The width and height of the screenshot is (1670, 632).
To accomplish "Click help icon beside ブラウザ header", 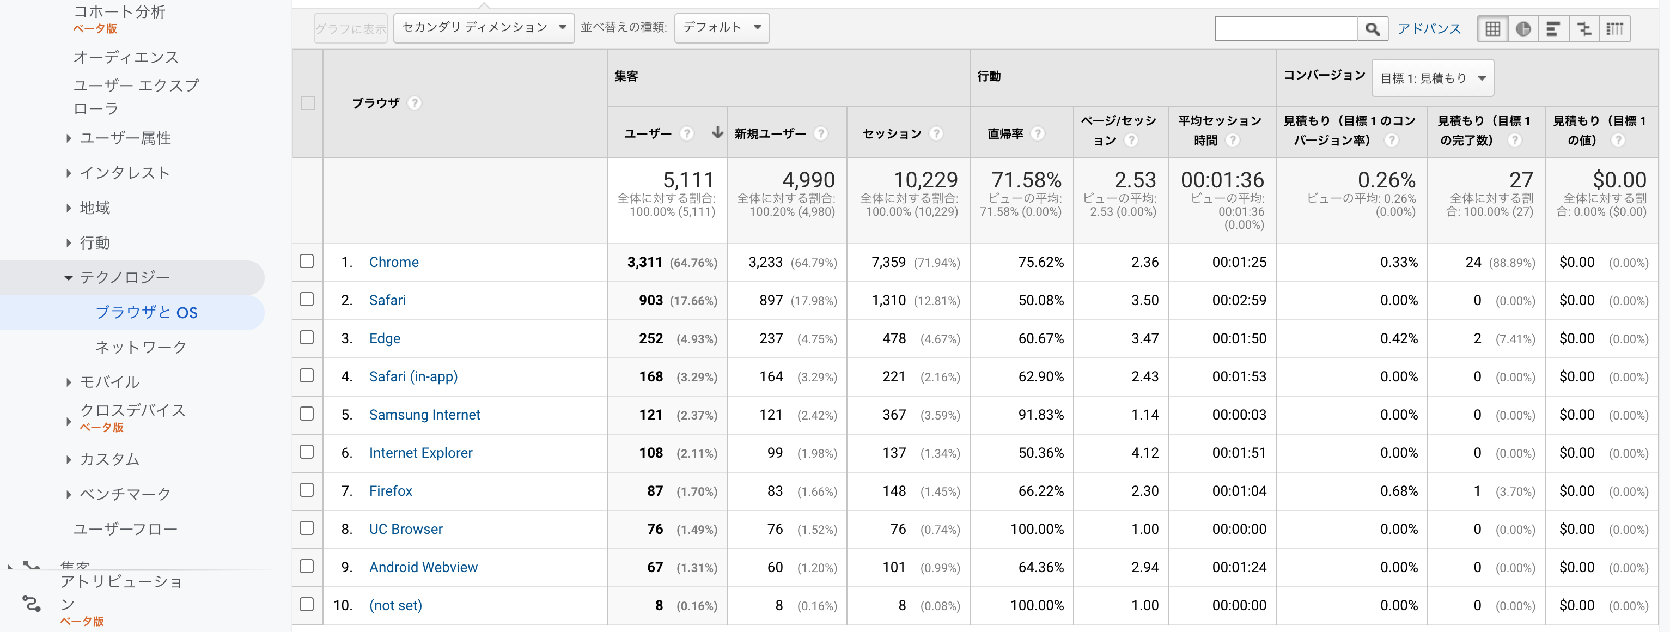I will [415, 103].
